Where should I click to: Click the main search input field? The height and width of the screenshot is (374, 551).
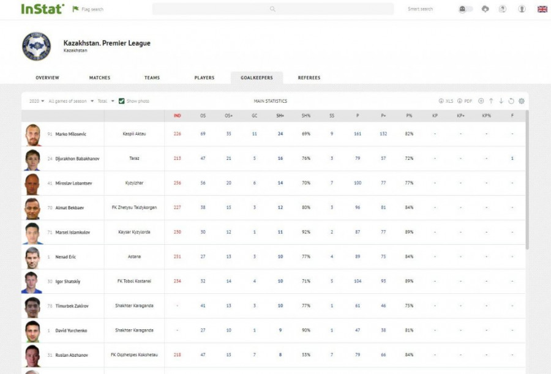(272, 9)
